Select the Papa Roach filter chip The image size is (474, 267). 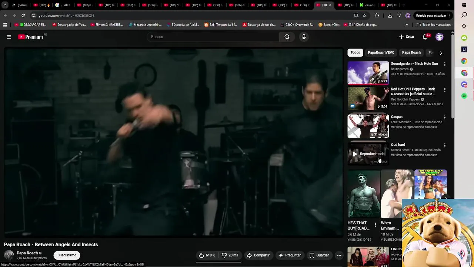[411, 53]
